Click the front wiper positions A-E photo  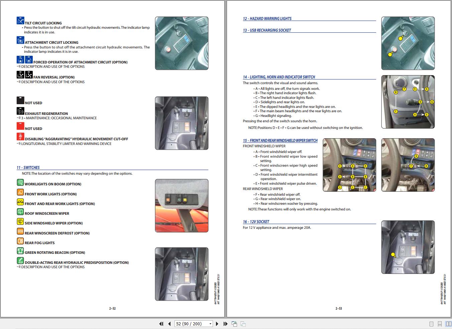[x=349, y=165]
